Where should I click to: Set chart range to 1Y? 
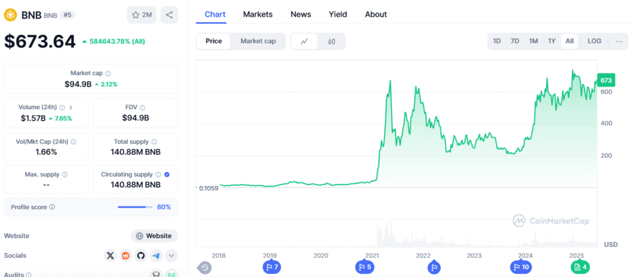552,42
